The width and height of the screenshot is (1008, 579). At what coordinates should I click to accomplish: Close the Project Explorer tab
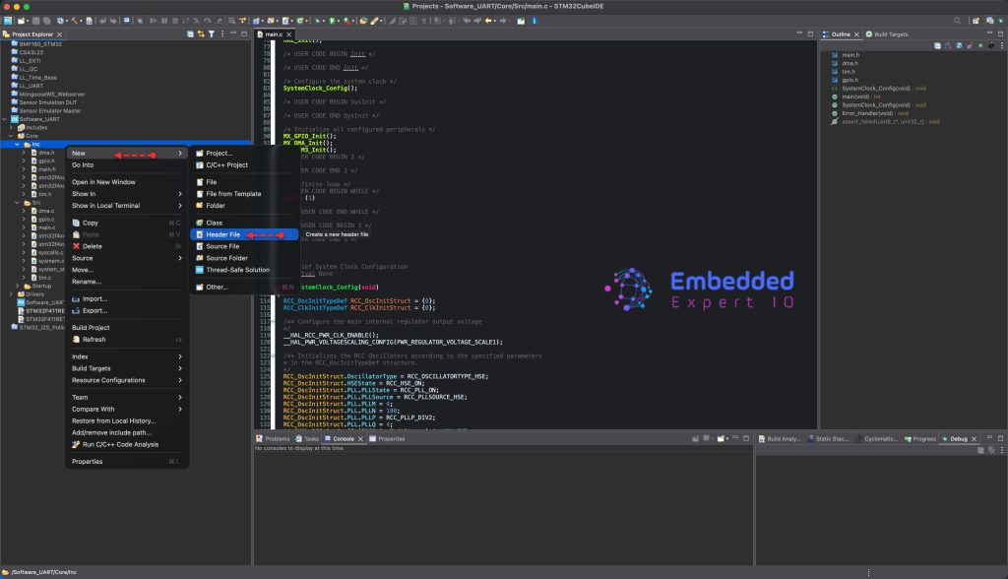point(59,34)
